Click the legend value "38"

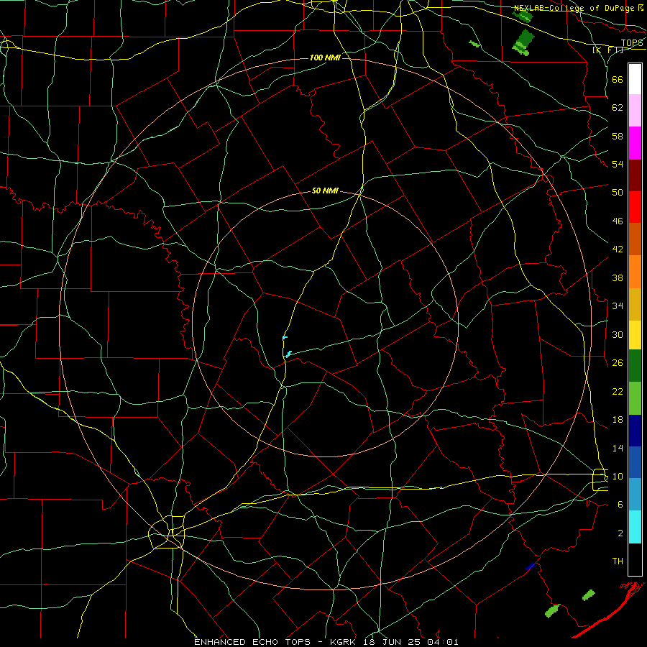click(618, 277)
